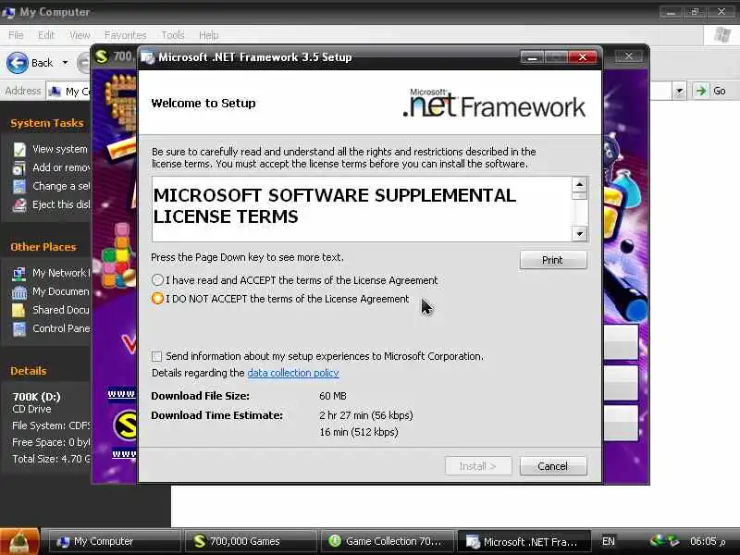Screen dimensions: 740x555
Task: Click the My Computer address bar icon
Action: (x=55, y=91)
